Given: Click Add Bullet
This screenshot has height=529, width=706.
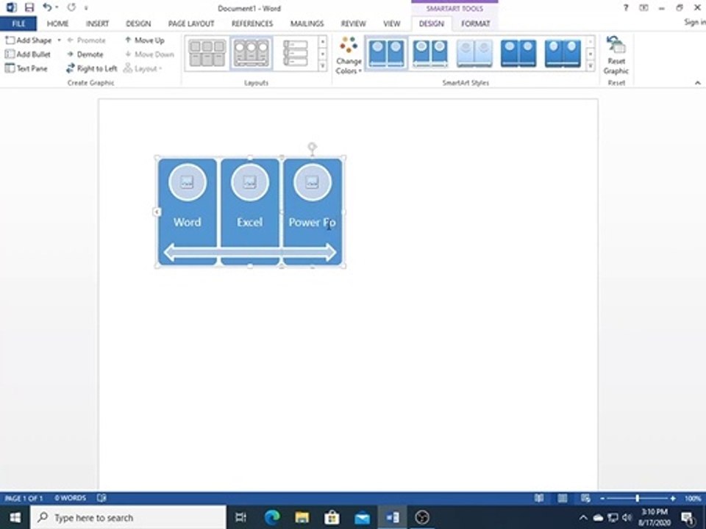Looking at the screenshot, I should pos(28,54).
